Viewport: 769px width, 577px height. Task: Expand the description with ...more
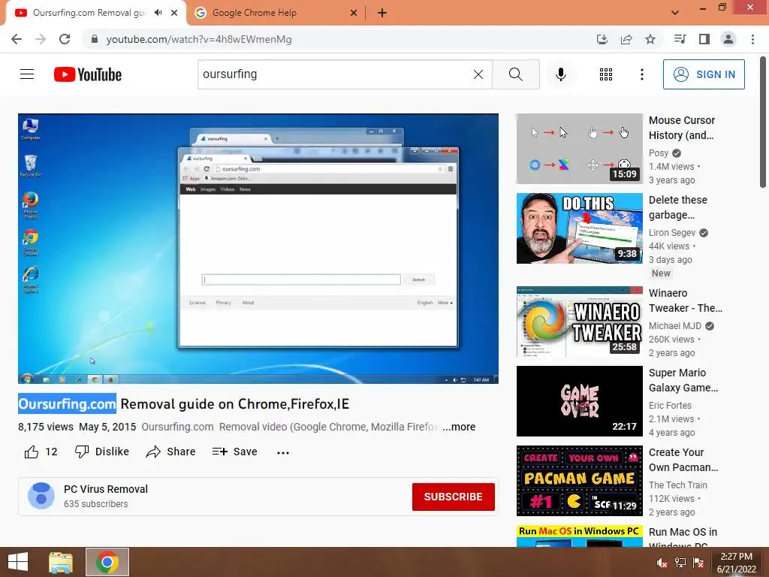click(459, 427)
